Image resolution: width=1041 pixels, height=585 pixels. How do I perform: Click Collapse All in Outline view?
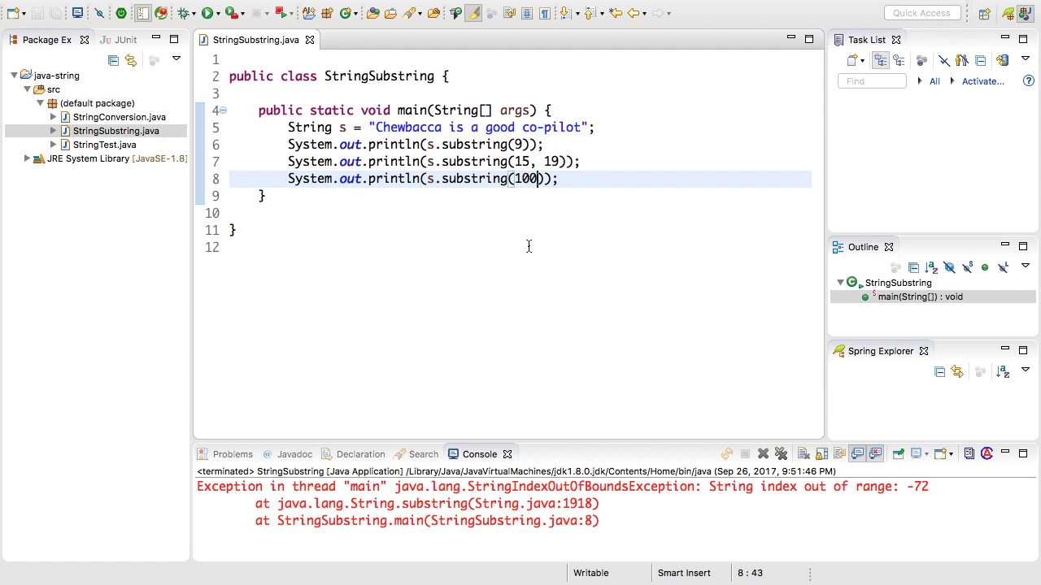click(913, 267)
